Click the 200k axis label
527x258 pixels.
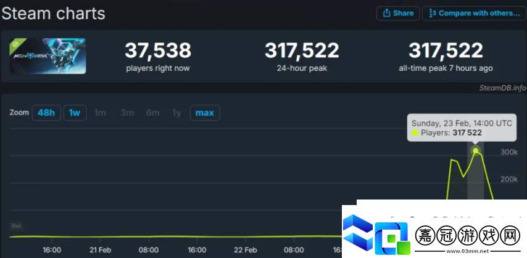pyautogui.click(x=509, y=180)
